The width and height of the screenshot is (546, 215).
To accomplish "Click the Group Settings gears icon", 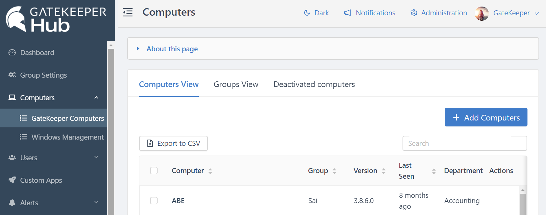I will (x=12, y=75).
